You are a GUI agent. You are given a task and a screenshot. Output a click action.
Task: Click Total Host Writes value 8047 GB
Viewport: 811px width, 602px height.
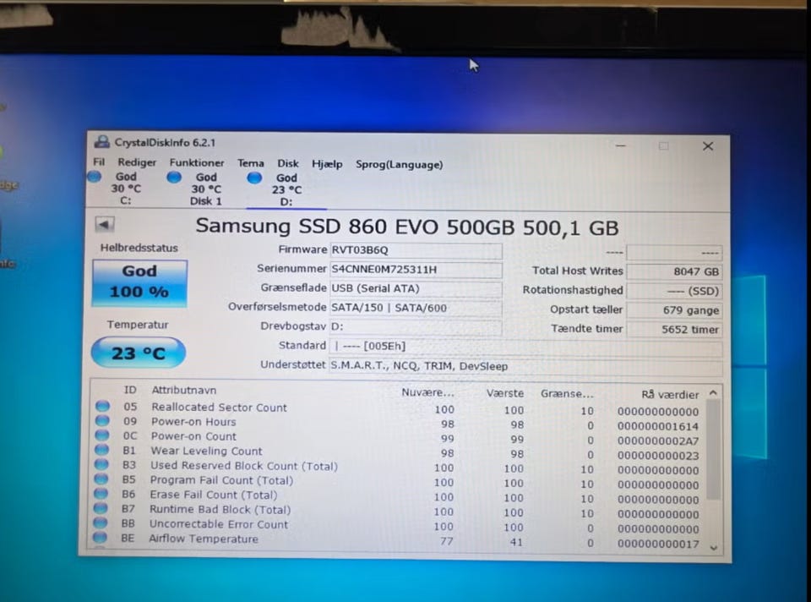tap(674, 271)
